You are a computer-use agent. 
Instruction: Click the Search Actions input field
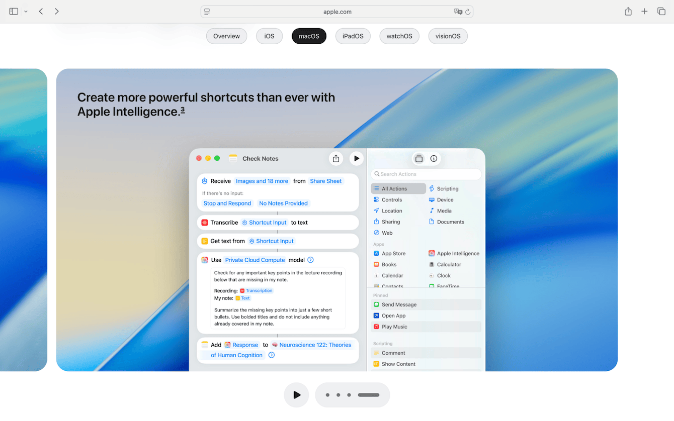(x=426, y=174)
